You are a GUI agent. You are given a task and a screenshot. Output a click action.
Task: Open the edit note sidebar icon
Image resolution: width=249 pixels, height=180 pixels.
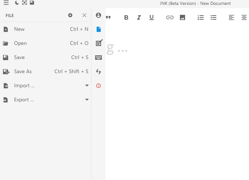(99, 43)
